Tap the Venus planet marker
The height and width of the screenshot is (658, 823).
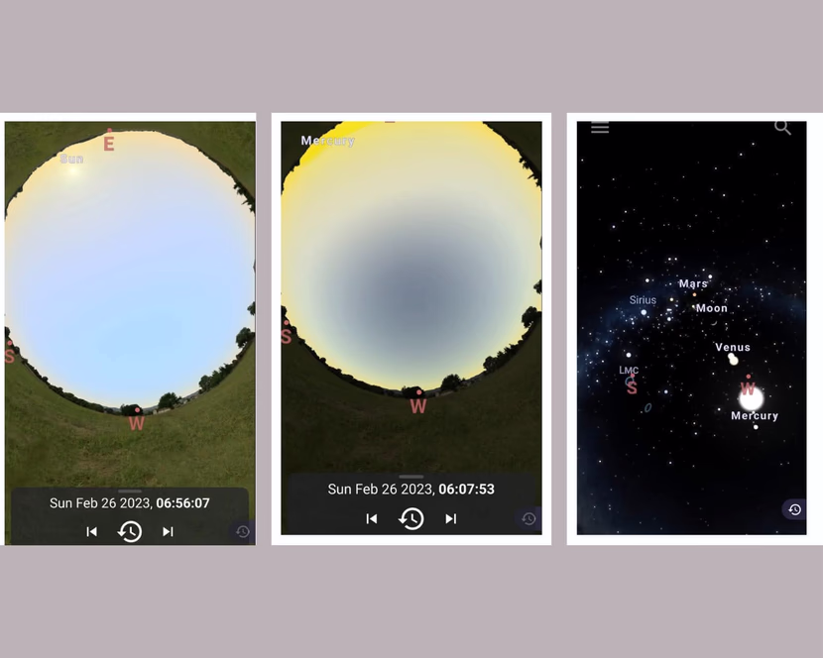[733, 359]
